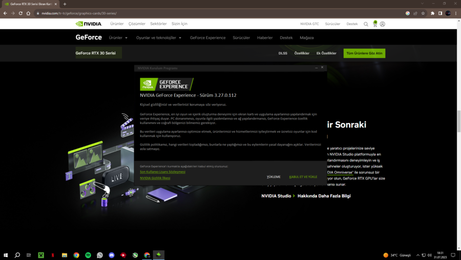Reload the page with refresh icon

[20, 13]
